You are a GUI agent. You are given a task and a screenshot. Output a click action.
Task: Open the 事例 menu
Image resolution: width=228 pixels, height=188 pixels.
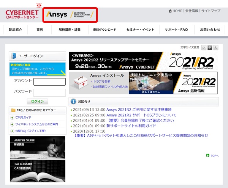tap(40, 30)
